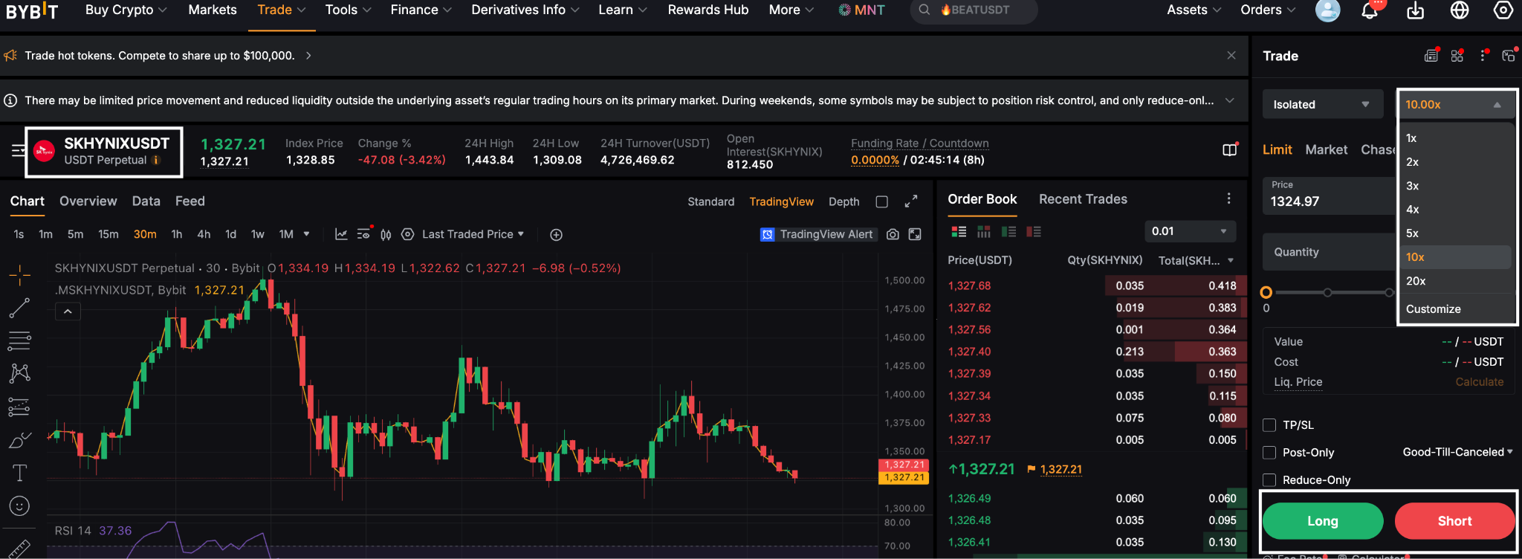Click the Calculate liquidation price link
1522x559 pixels.
click(x=1479, y=382)
